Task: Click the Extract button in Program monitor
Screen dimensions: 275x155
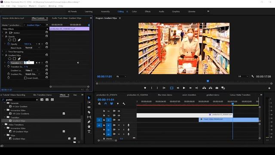Action: [211, 88]
